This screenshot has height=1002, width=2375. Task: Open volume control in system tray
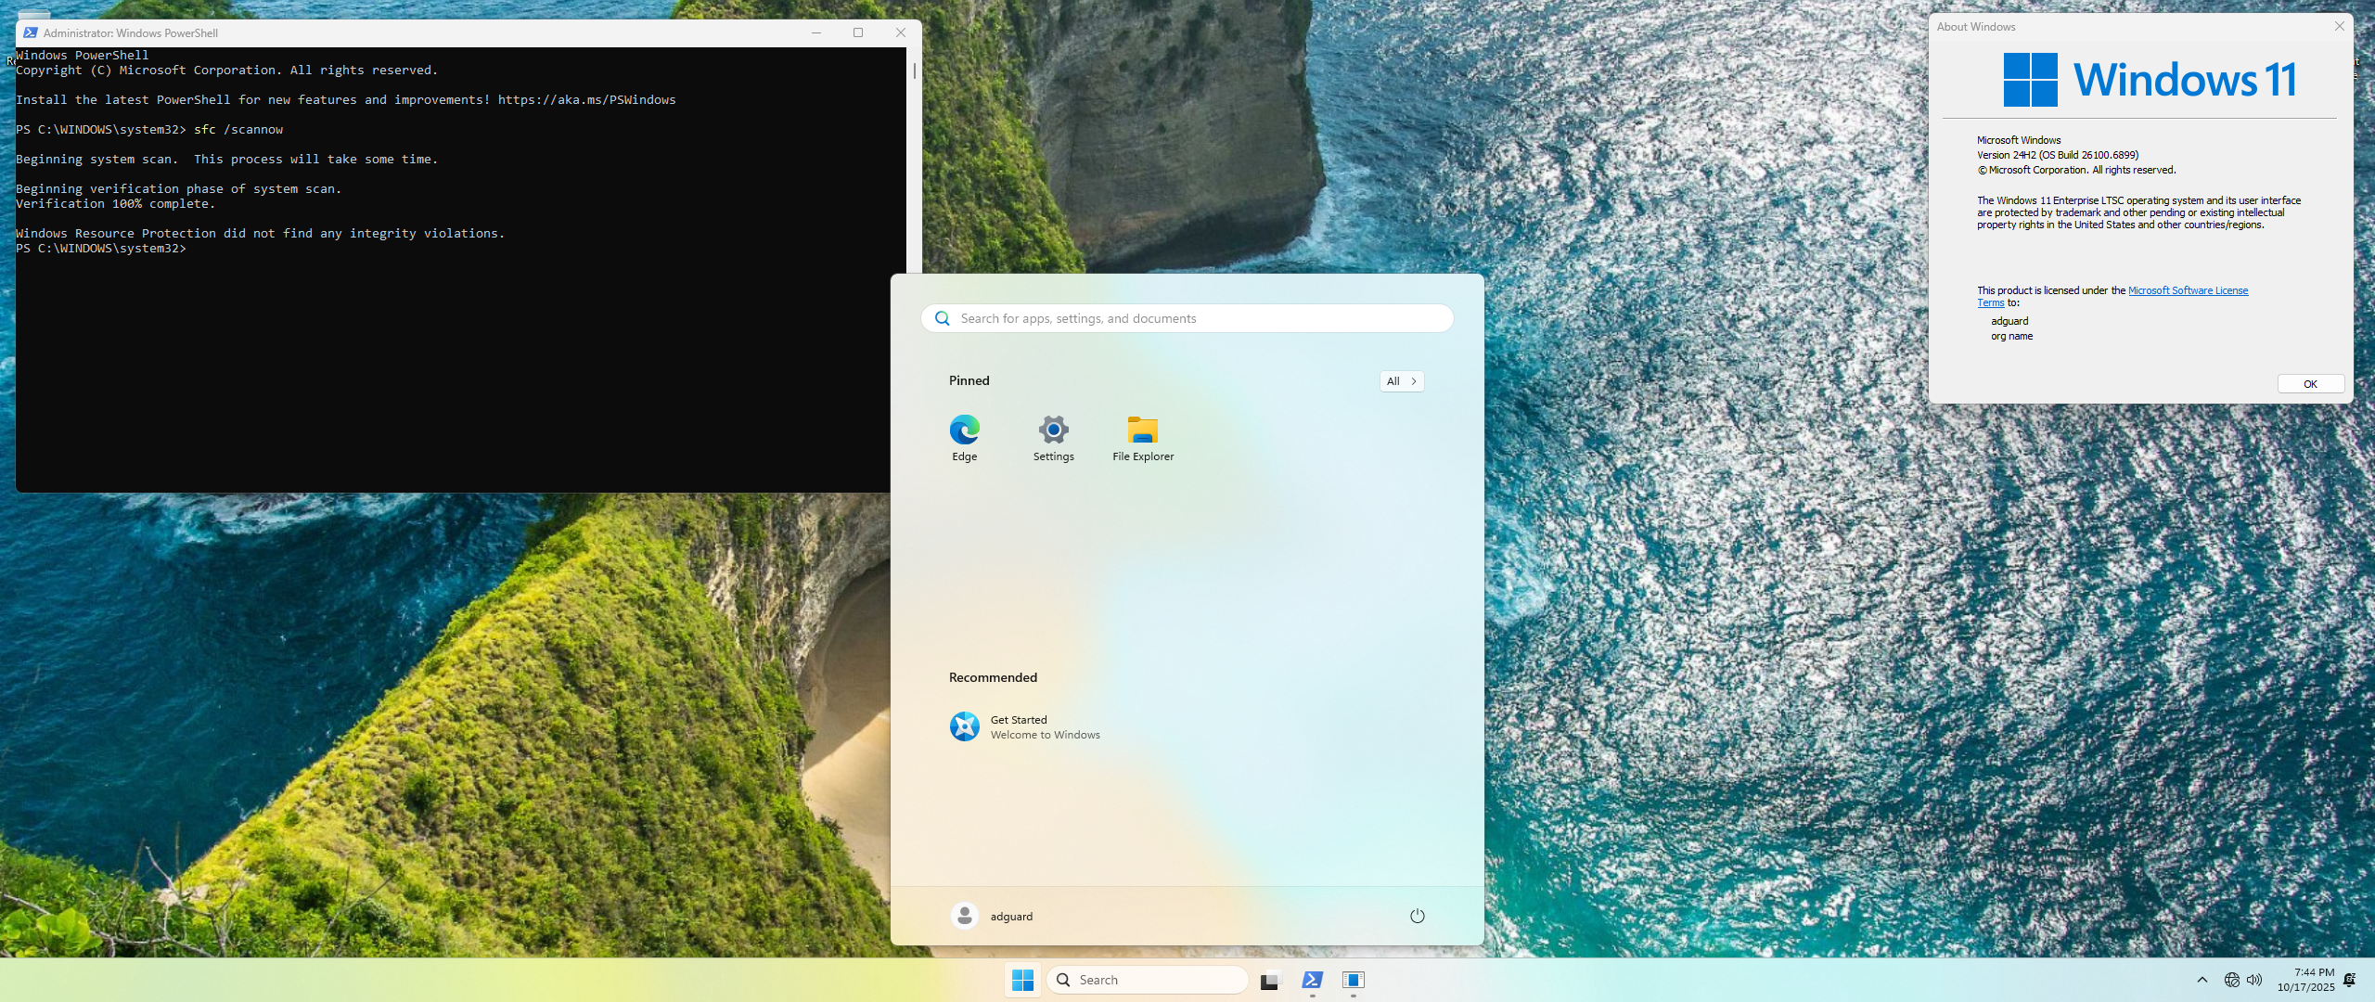click(x=2254, y=980)
